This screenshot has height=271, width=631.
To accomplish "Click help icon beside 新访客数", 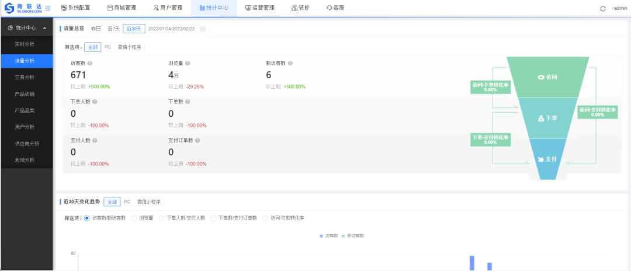I will click(x=290, y=63).
